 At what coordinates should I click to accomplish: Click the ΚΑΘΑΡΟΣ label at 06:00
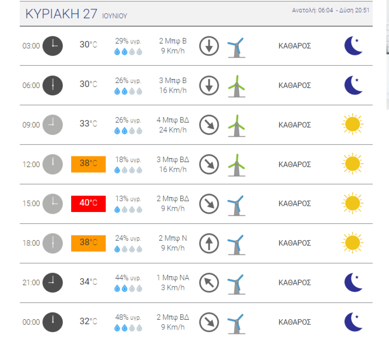tap(294, 85)
